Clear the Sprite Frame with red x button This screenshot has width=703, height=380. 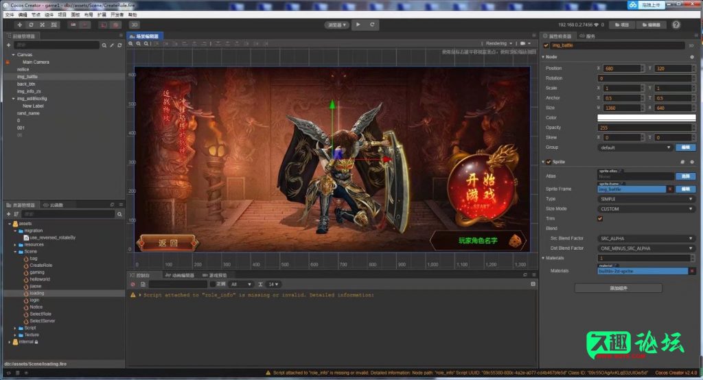click(670, 189)
